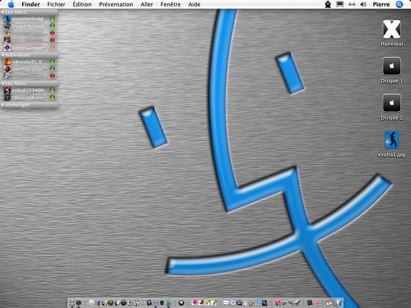Open the Fichier menu

[x=56, y=4]
